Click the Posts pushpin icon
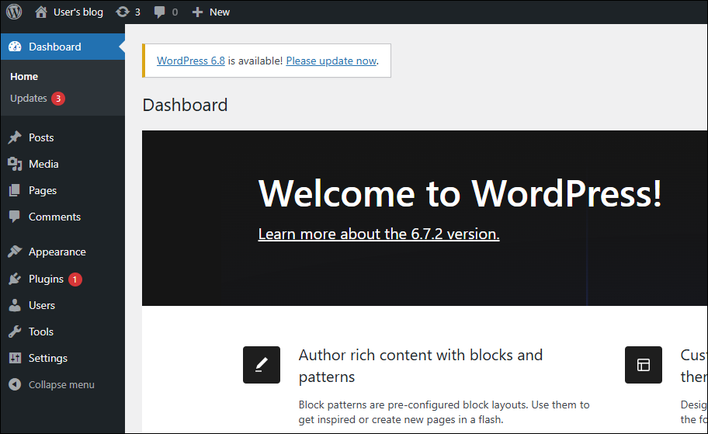The width and height of the screenshot is (708, 434). click(15, 137)
